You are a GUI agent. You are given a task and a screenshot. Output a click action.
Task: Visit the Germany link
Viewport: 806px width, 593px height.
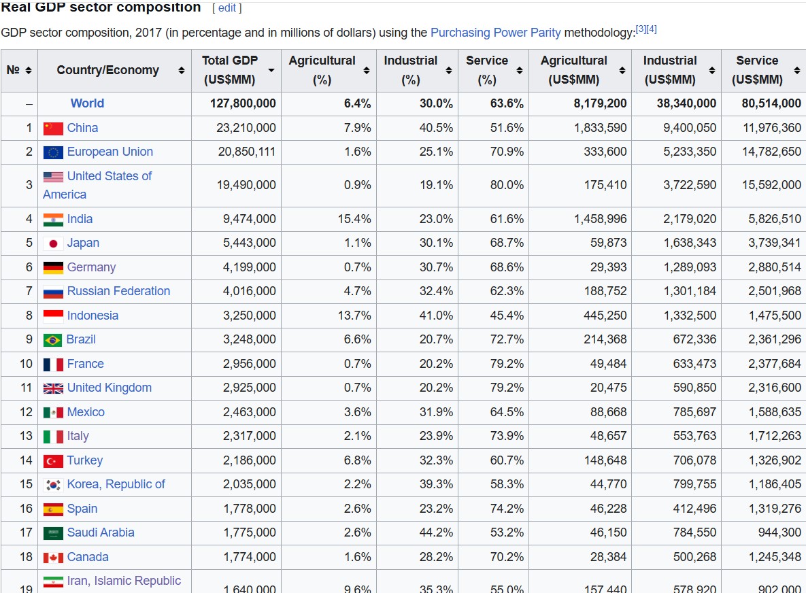[x=92, y=267]
